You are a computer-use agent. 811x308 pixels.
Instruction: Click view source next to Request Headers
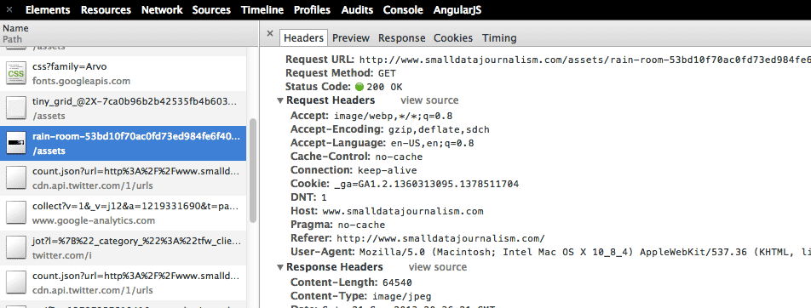[429, 100]
